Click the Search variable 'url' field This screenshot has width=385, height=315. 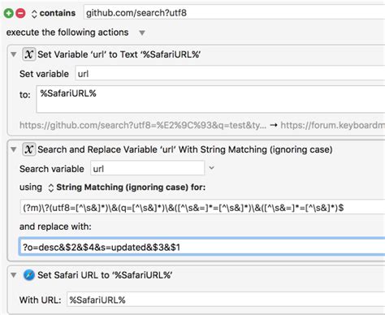[148, 169]
